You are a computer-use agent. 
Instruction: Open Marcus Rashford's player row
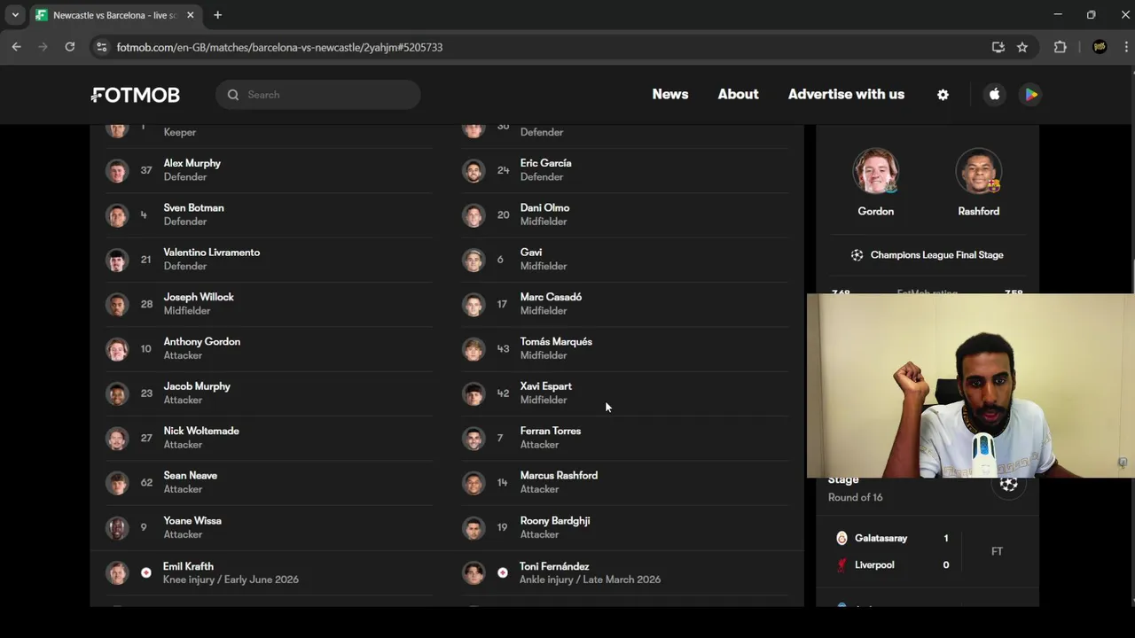626,482
